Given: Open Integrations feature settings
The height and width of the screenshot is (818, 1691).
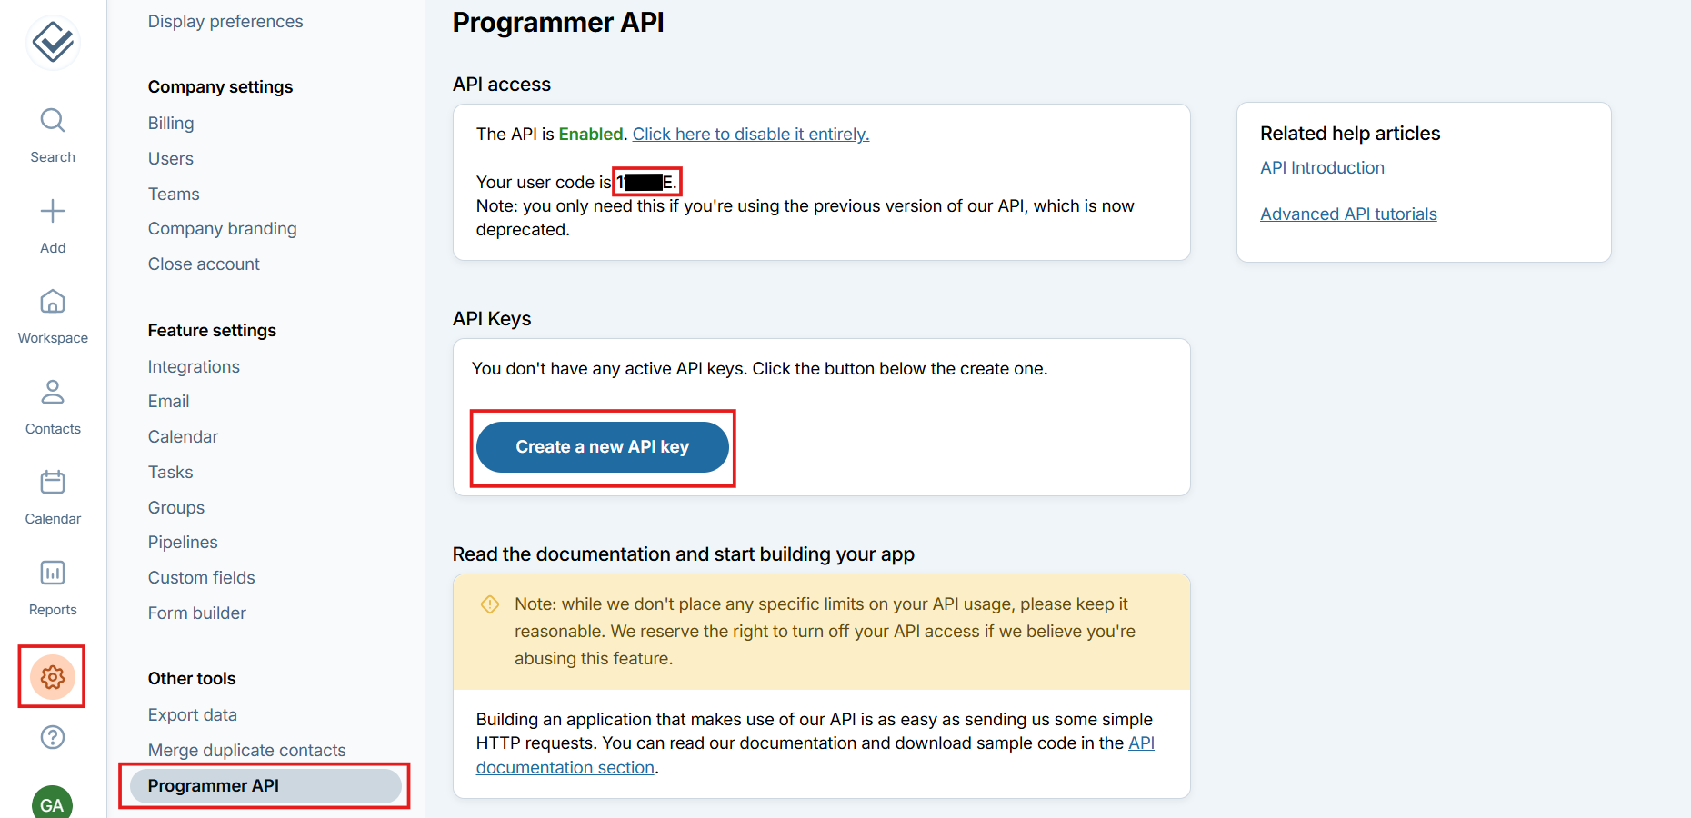Looking at the screenshot, I should (x=194, y=366).
